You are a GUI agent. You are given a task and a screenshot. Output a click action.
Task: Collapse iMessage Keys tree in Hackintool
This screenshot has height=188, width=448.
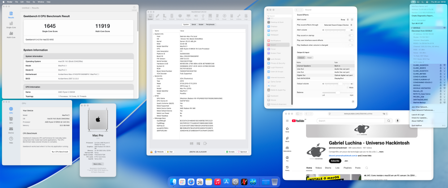(153, 118)
